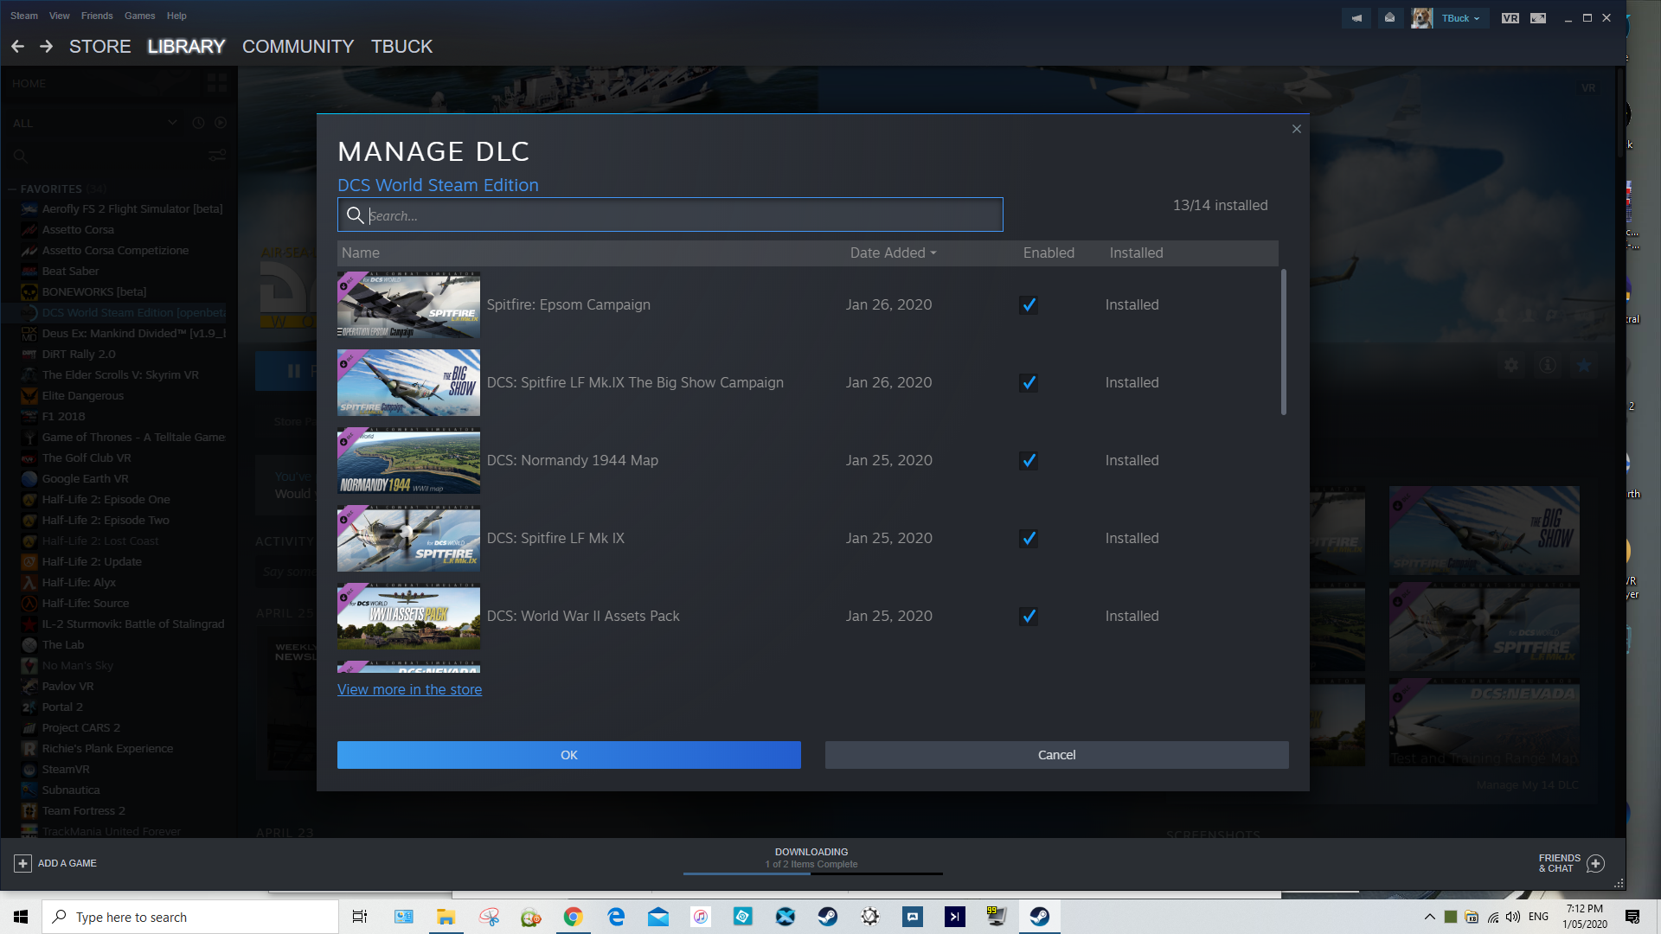Screen dimensions: 1661x934
Task: Open iTunes from taskbar
Action: (701, 917)
